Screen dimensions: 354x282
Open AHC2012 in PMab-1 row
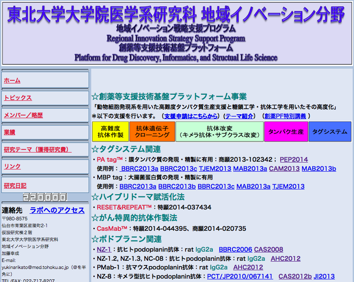(x=248, y=267)
